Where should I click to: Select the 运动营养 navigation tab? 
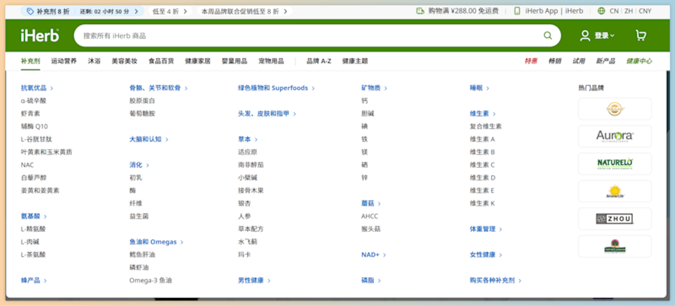tap(64, 61)
